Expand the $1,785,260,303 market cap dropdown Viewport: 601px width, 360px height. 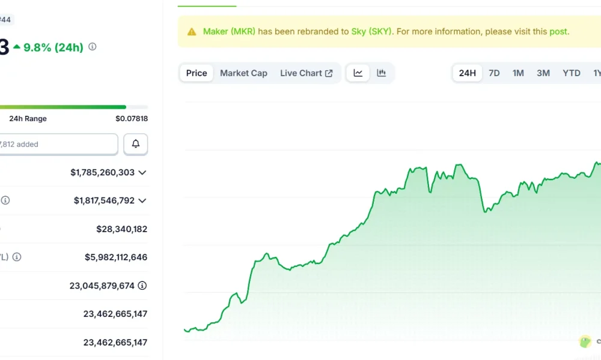pyautogui.click(x=142, y=172)
